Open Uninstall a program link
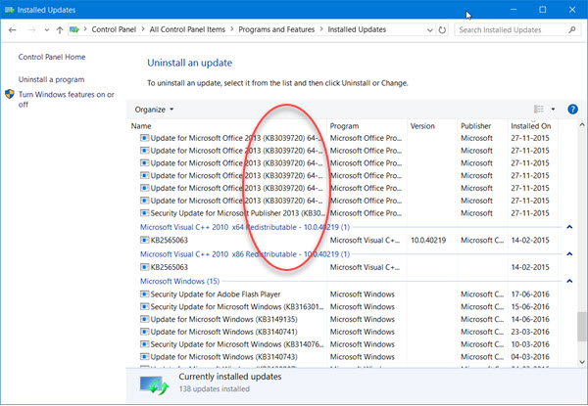The image size is (588, 406). pyautogui.click(x=51, y=79)
